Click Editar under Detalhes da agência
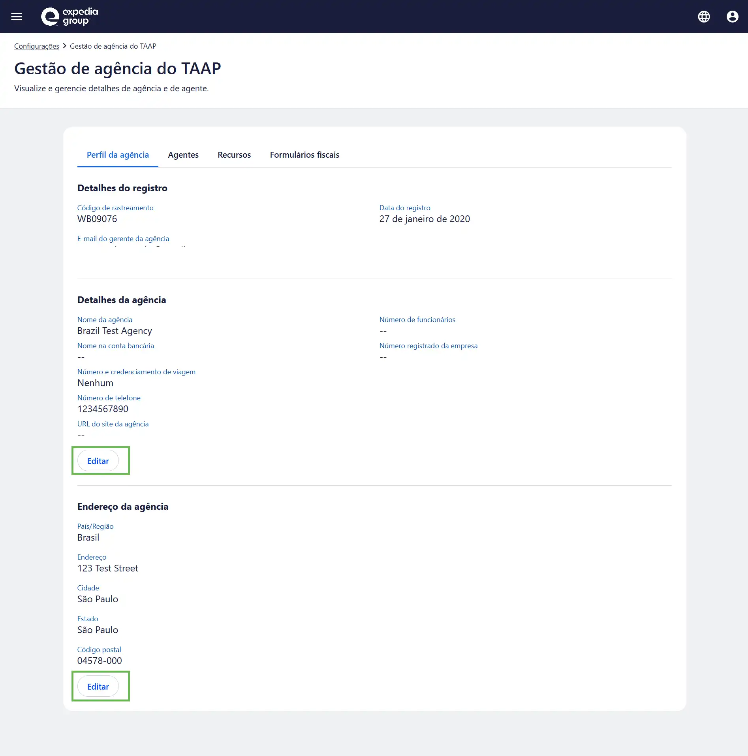Image resolution: width=748 pixels, height=756 pixels. click(x=98, y=461)
